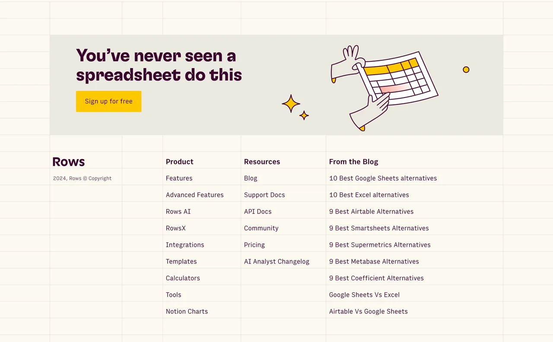
Task: Open Google Sheets Vs Excel article
Action: (364, 295)
